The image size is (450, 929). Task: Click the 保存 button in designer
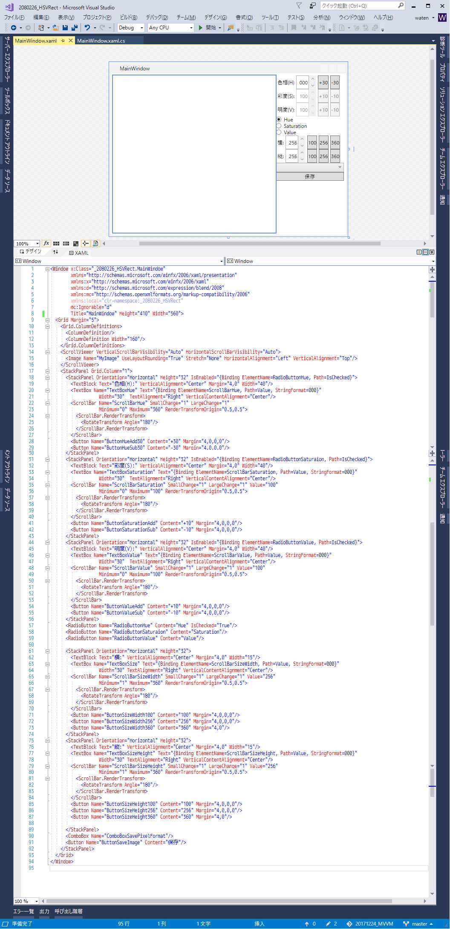(x=310, y=176)
